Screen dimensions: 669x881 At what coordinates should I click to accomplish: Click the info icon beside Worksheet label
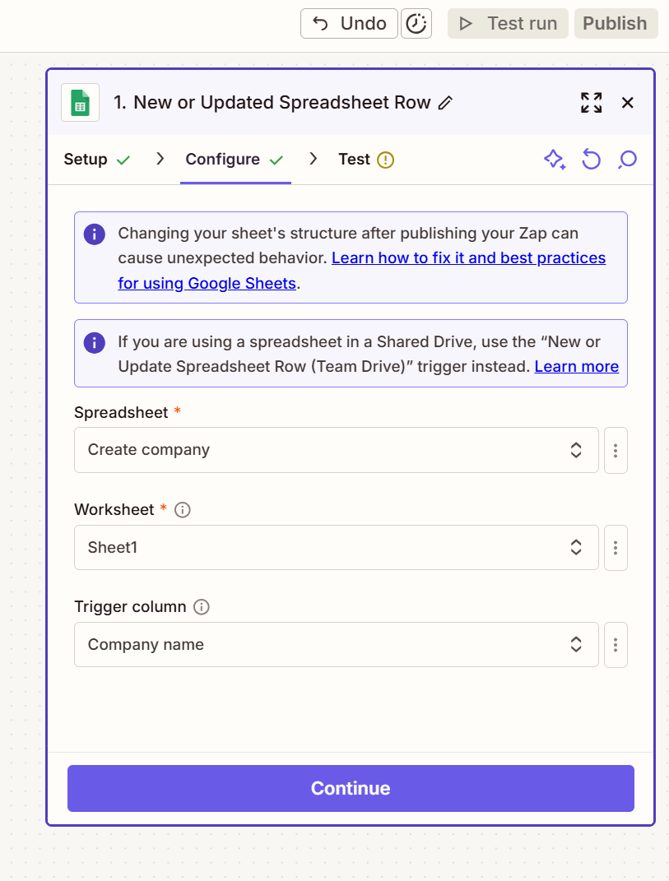tap(183, 510)
